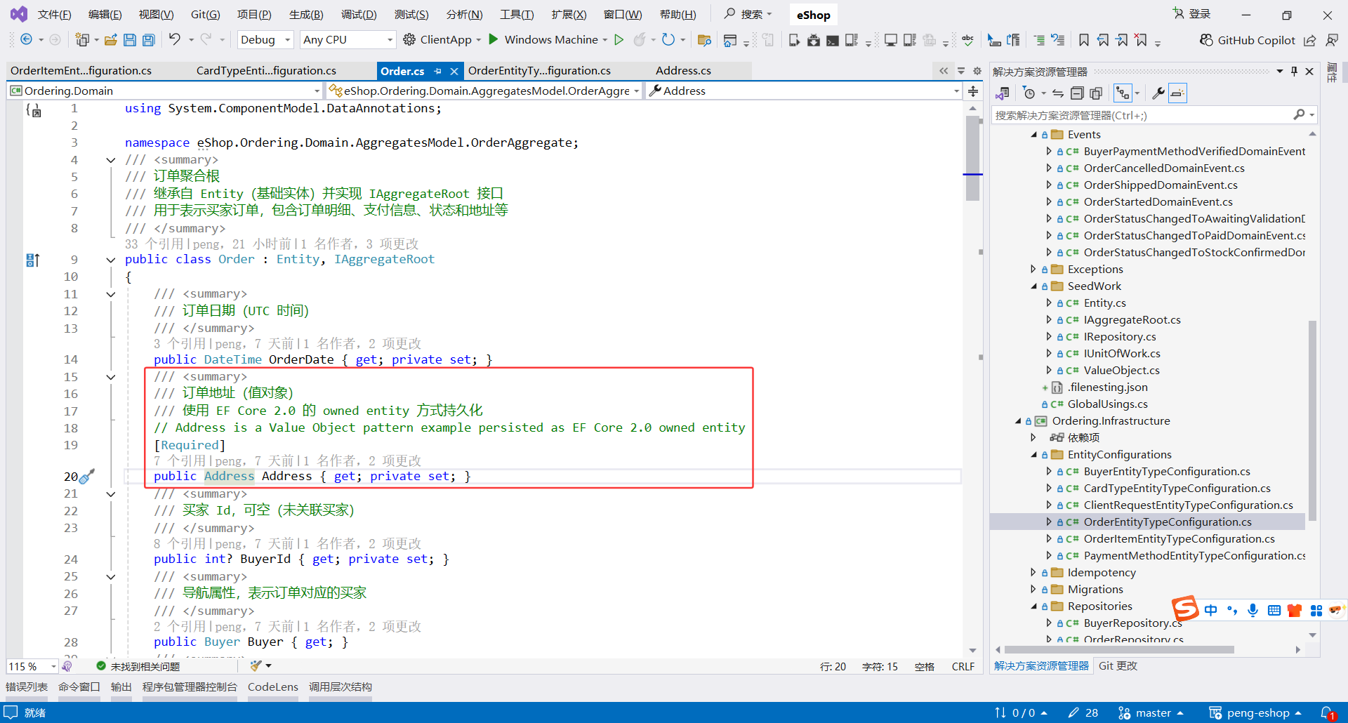Click the Solution Explorer vertical scrollbar thumb
Viewport: 1348px width, 723px height.
coord(1312,420)
